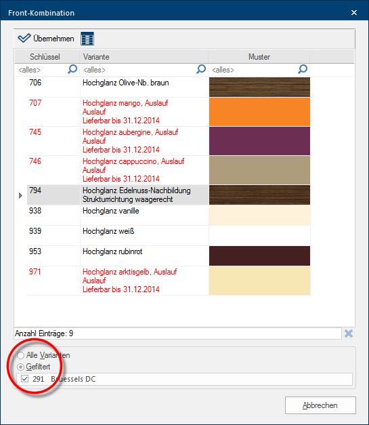Select the vanille cream swatch
Screen dimensions: 369x425
(x=259, y=215)
